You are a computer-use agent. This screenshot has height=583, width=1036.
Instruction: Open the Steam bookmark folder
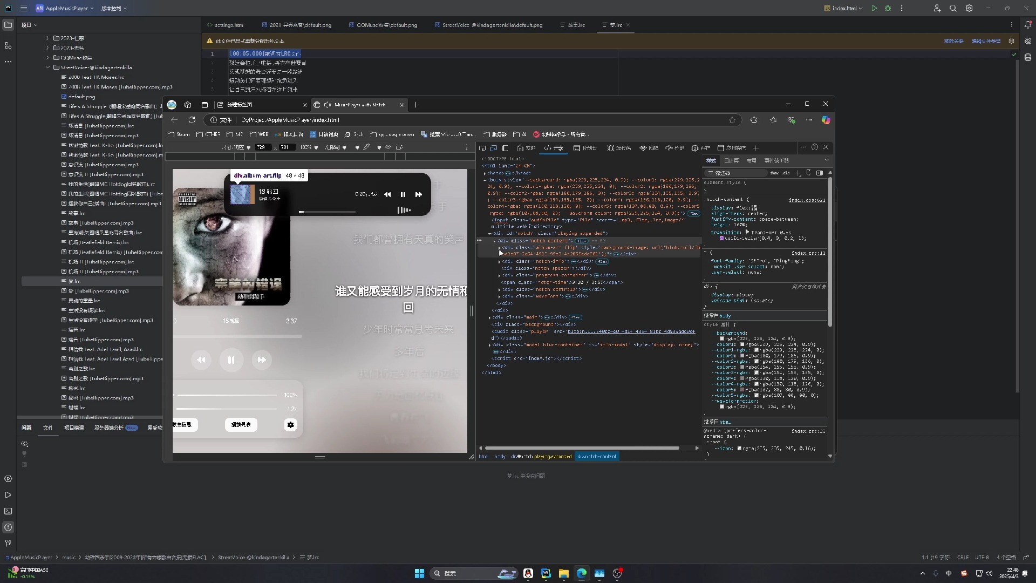pos(179,134)
